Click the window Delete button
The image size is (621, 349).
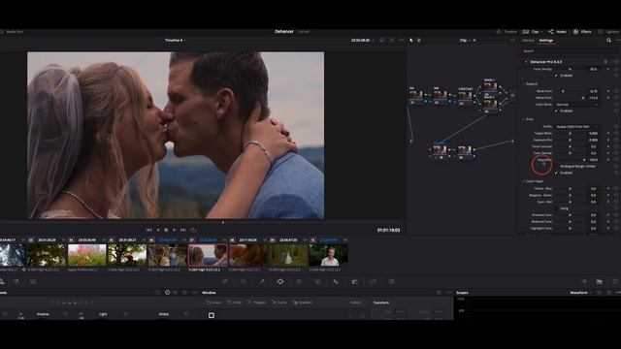pos(355,302)
